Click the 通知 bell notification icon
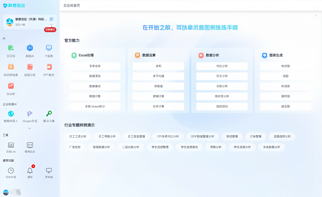 tap(30, 171)
